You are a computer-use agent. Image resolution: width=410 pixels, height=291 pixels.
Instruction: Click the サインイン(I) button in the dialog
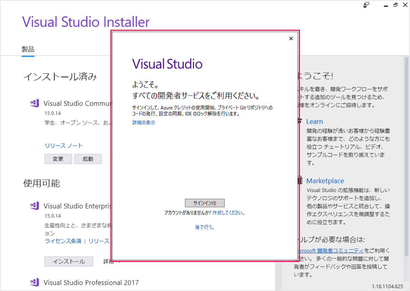(x=205, y=203)
